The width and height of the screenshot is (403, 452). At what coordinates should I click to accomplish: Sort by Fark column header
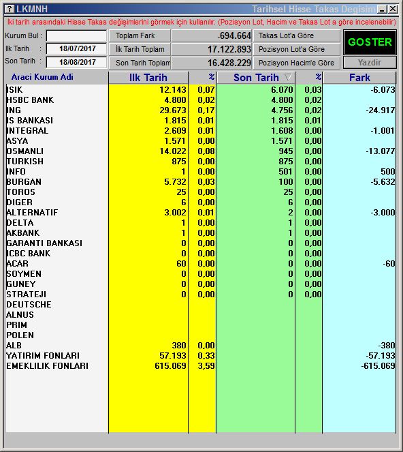(x=359, y=78)
